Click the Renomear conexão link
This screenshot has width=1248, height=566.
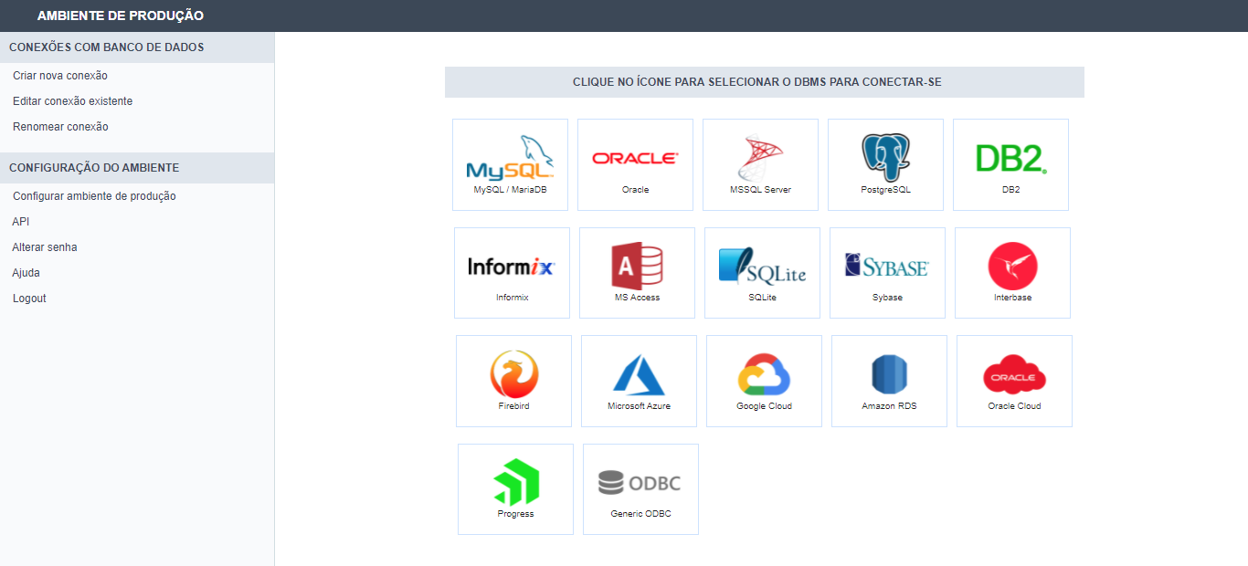[x=60, y=127]
